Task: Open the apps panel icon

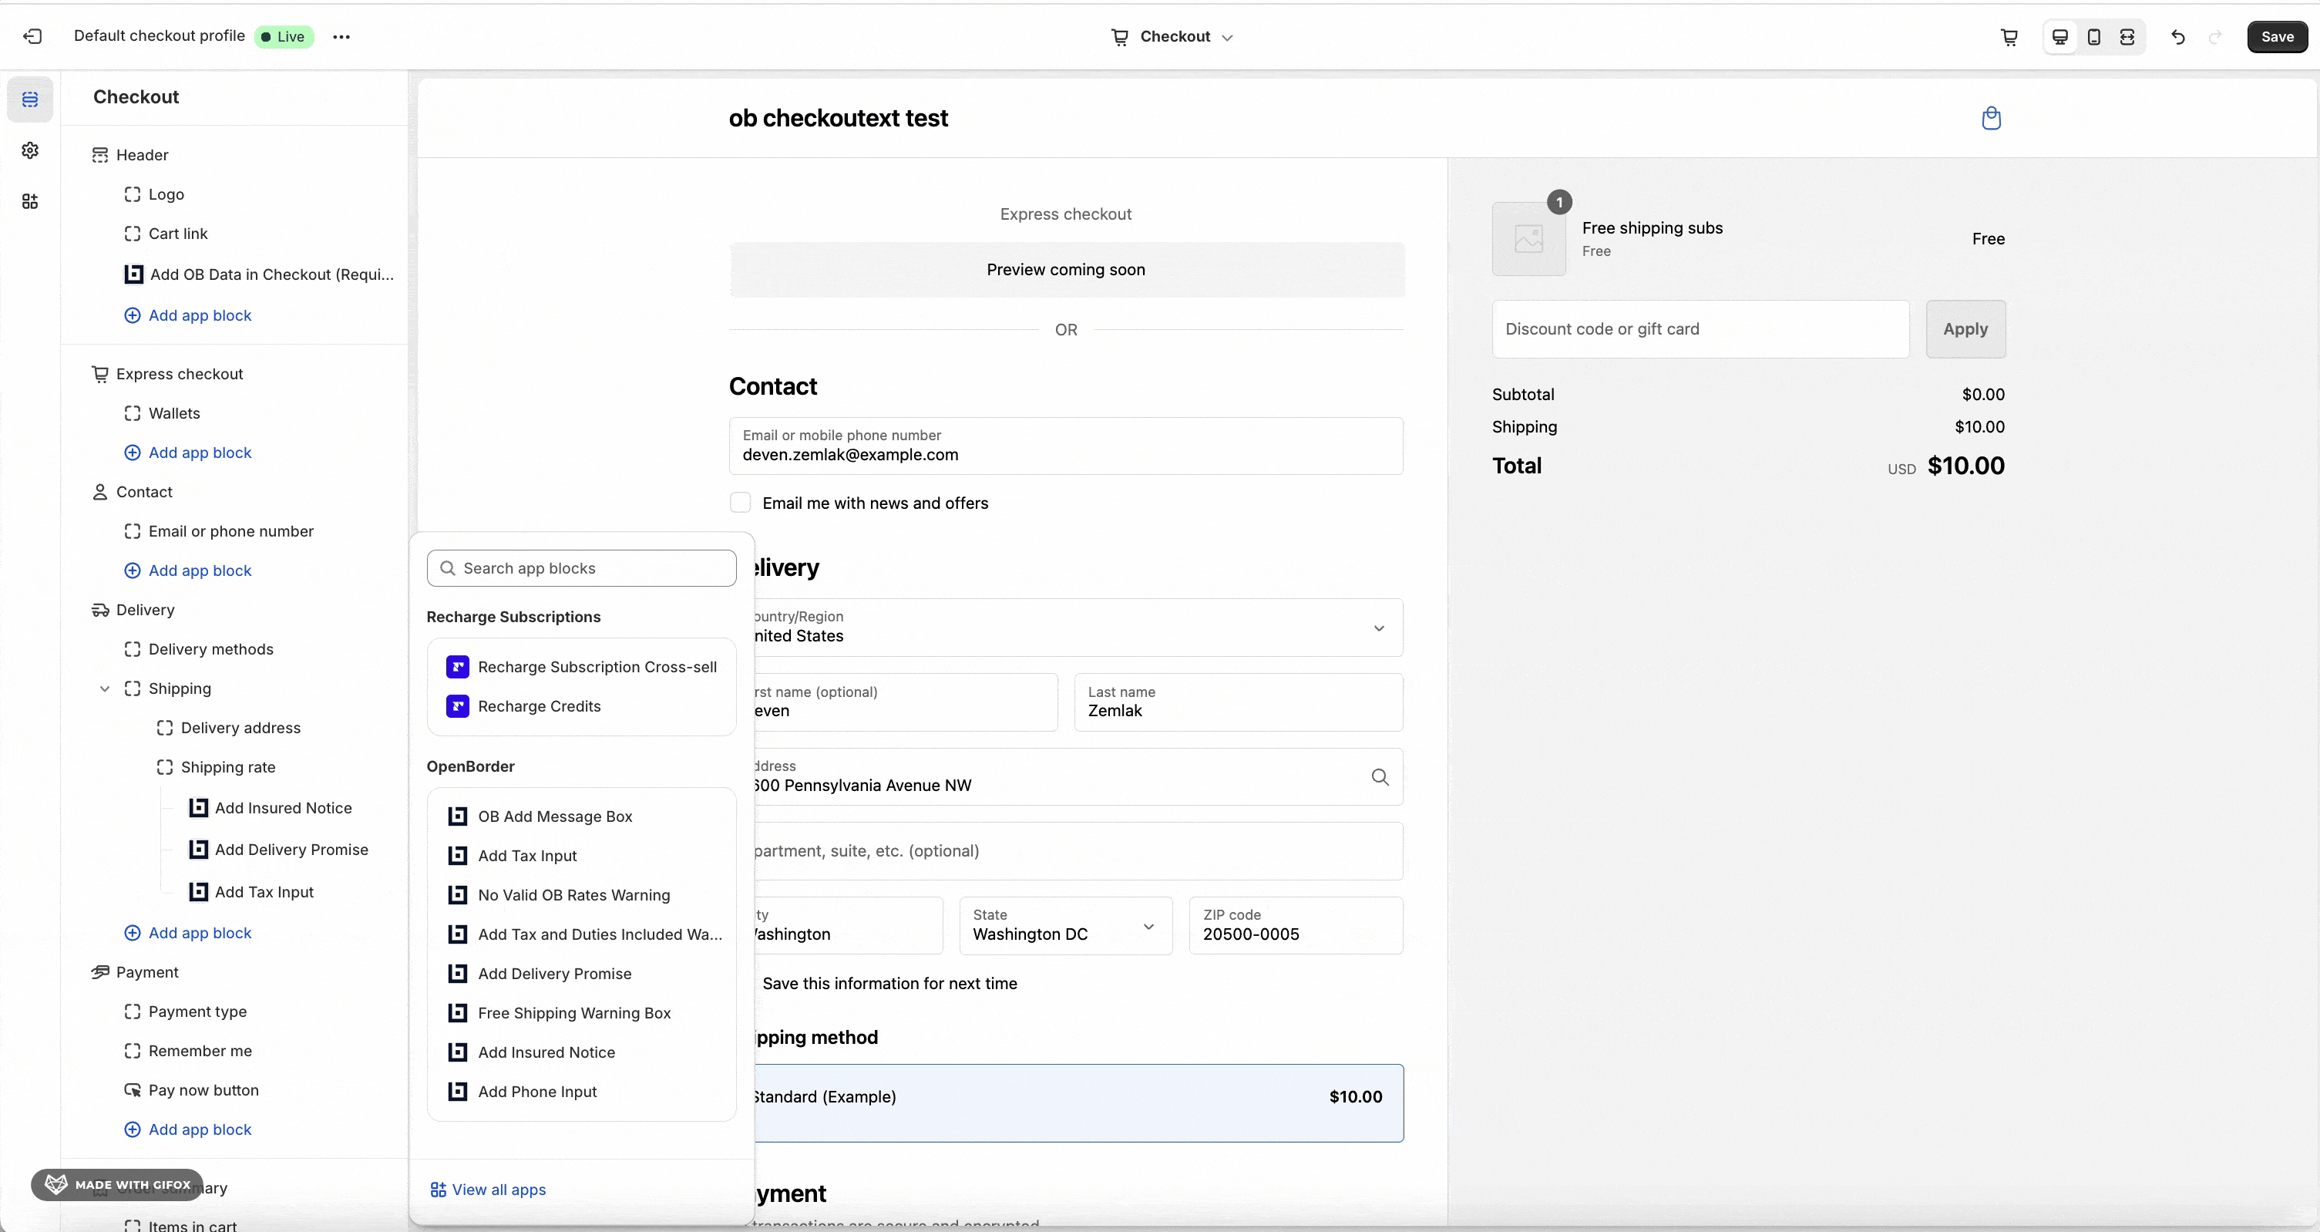Action: coord(30,200)
